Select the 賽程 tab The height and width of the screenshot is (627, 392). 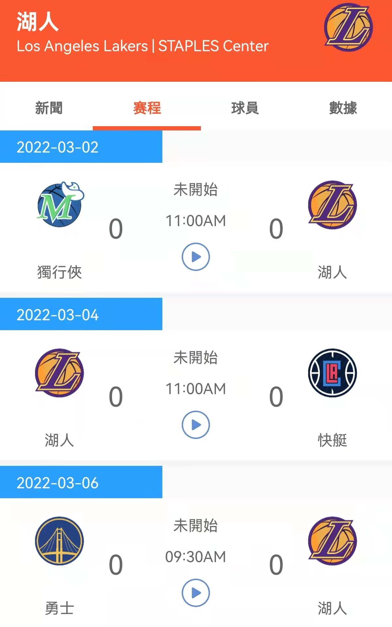coord(147,108)
